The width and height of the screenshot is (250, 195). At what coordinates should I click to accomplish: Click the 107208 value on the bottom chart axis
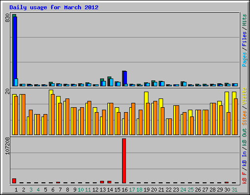point(7,146)
